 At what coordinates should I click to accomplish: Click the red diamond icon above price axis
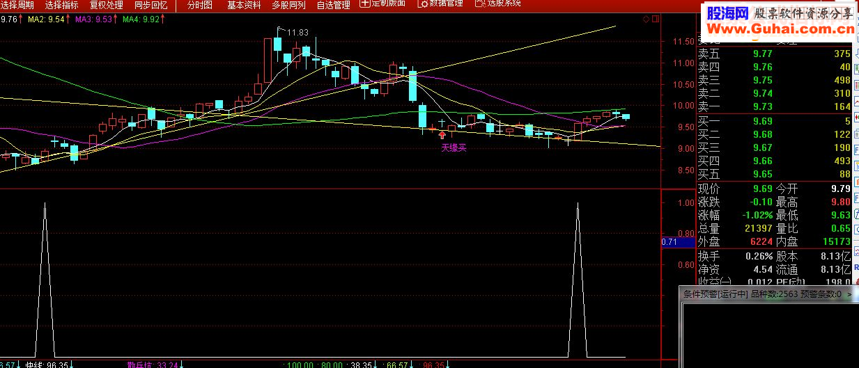[646, 19]
